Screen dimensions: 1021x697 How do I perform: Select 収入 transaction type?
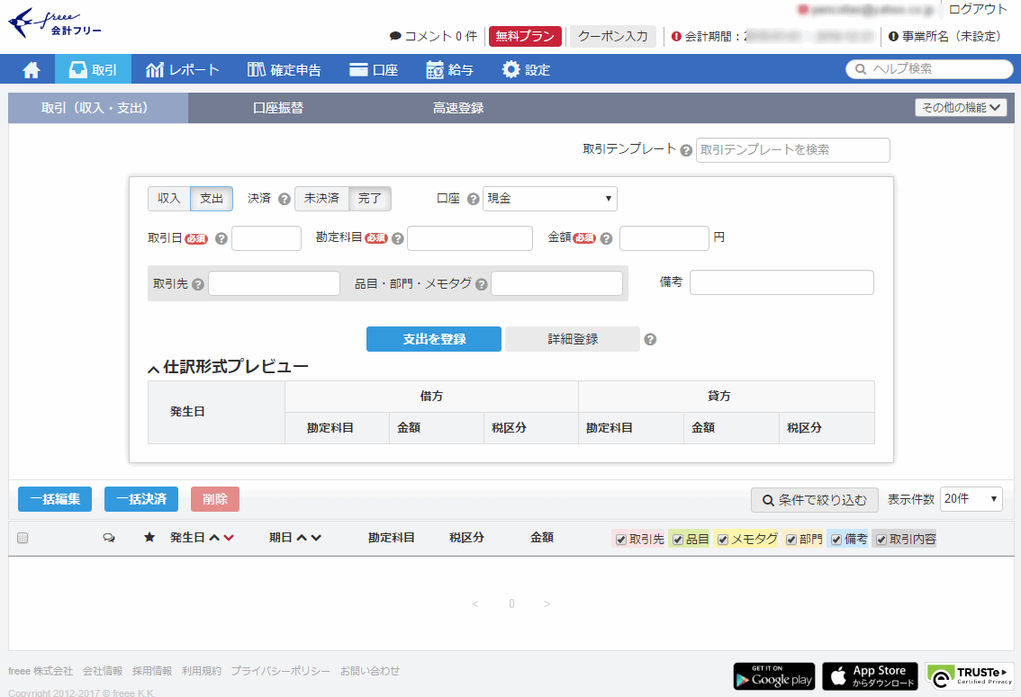(168, 198)
